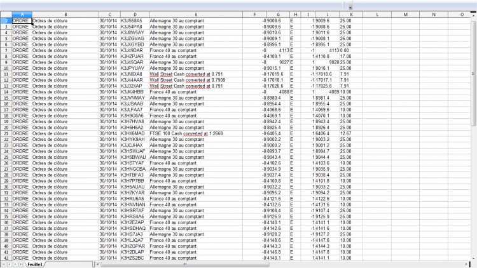Screen dimensions: 477x268
Task: Click cell with order ID K3J49DAR
Action: point(135,50)
